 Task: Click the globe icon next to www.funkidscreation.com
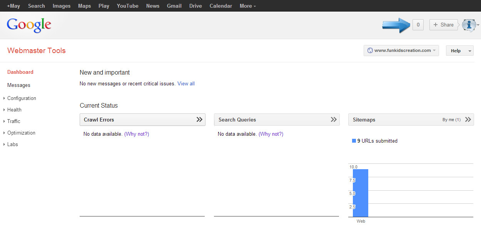(x=370, y=50)
